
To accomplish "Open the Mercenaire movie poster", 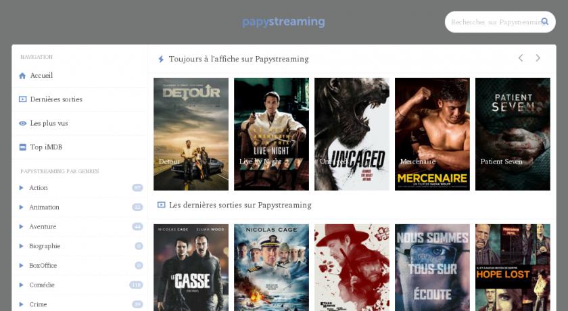I will (x=432, y=134).
